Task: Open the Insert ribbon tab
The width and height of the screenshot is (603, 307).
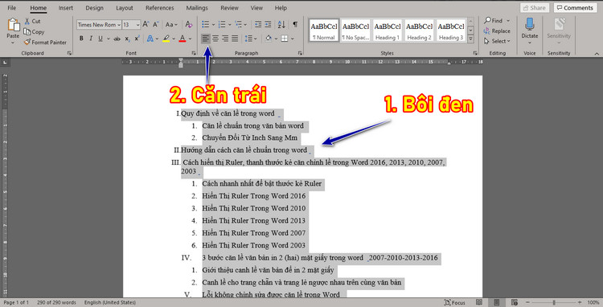Action: click(x=66, y=8)
